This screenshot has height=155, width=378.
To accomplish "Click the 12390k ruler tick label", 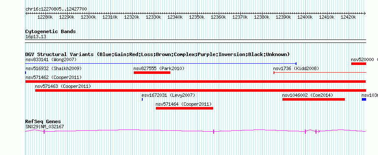I will (284, 17).
